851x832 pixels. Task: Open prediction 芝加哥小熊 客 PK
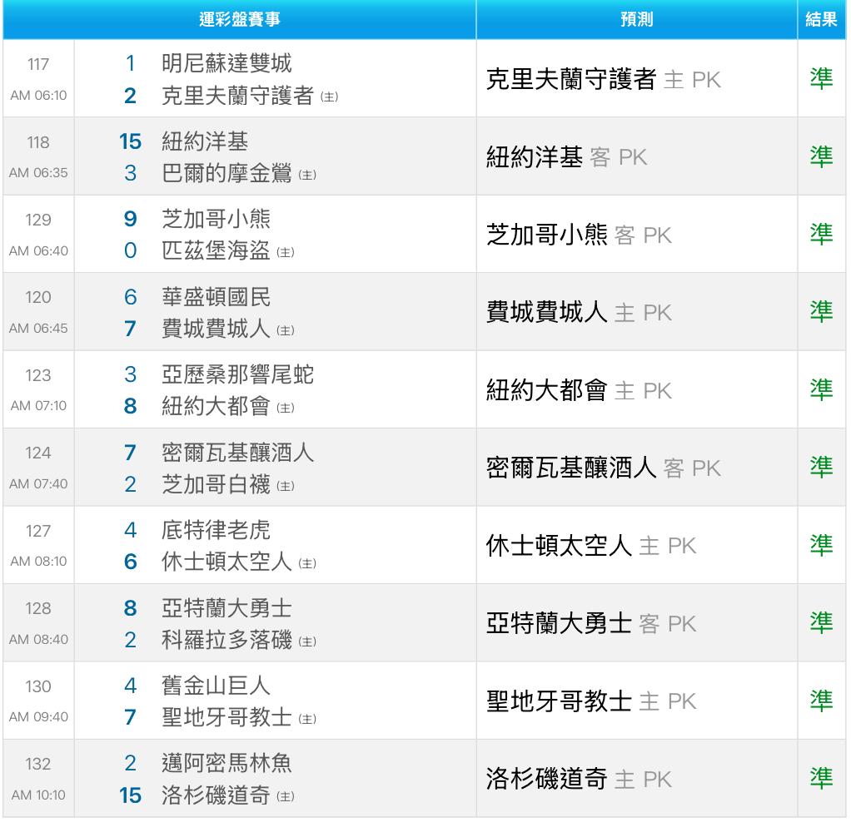pos(579,235)
